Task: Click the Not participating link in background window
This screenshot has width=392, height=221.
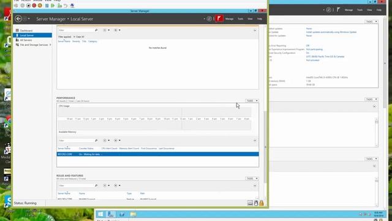Action: [x=314, y=49]
